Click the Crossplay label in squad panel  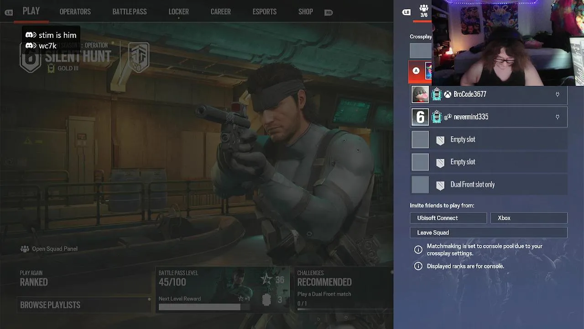[x=421, y=37]
